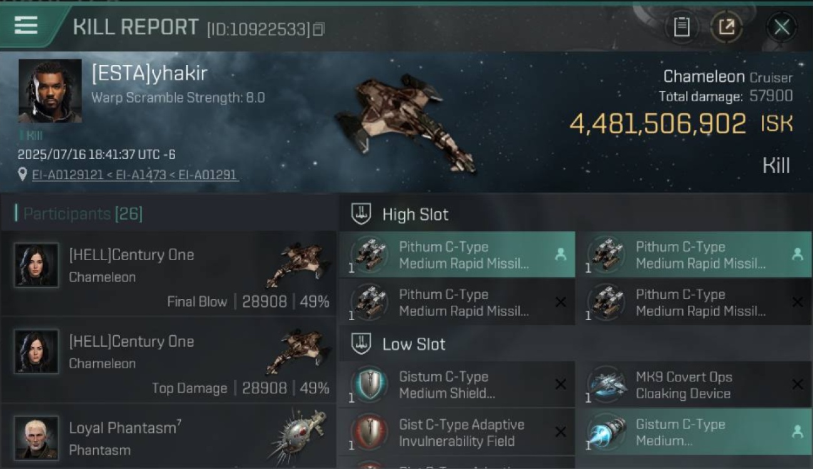Viewport: 813px width, 469px height.
Task: Select the Gist C-Type Adaptive Invulnerability Field icon
Action: click(x=370, y=433)
